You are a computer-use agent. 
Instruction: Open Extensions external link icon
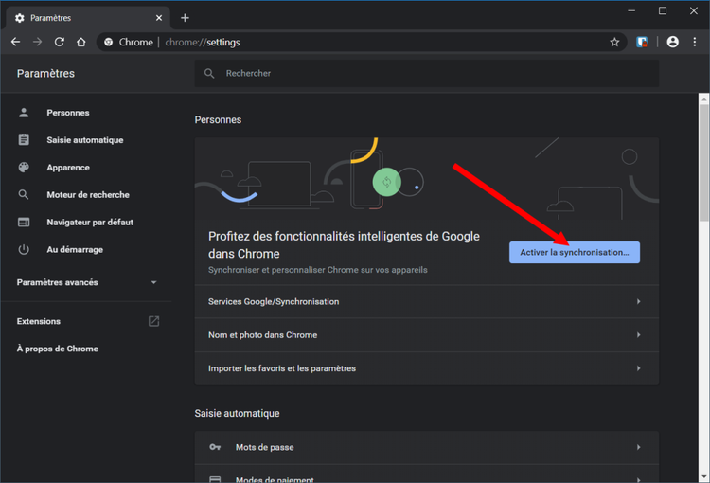click(154, 321)
